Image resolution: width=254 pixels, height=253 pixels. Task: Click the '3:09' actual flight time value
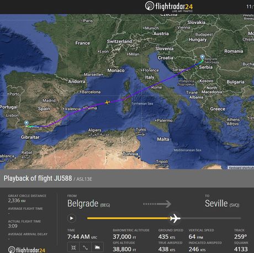pyautogui.click(x=13, y=226)
